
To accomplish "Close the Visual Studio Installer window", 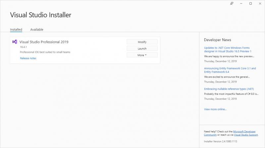I will click(x=260, y=4).
